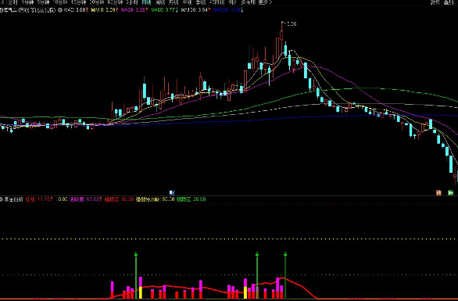Click the round icon beside 聚宝白银 indicator
This screenshot has height=301, width=458.
coord(1,199)
